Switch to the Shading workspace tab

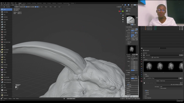pyautogui.click(x=45, y=3)
